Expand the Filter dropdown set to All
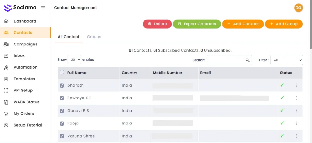Image resolution: width=312 pixels, height=143 pixels. [x=286, y=60]
